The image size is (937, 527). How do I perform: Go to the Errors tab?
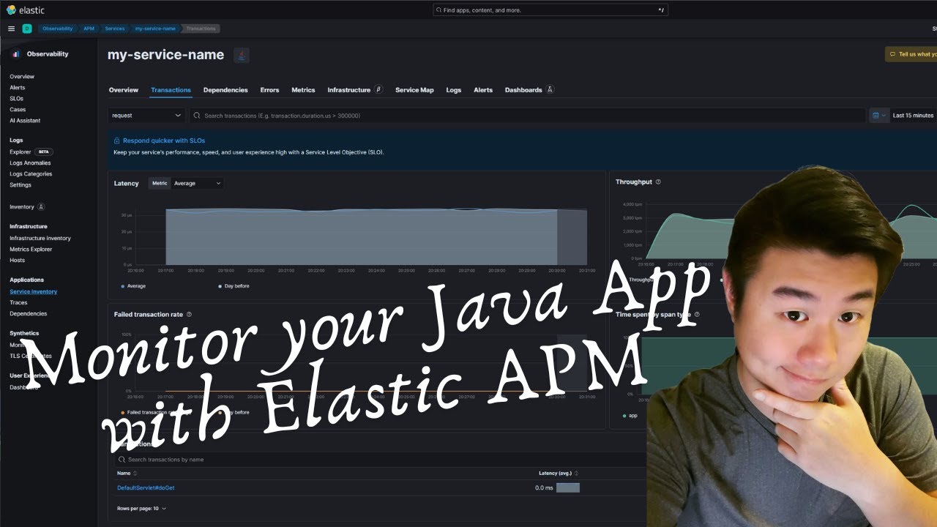pos(269,90)
